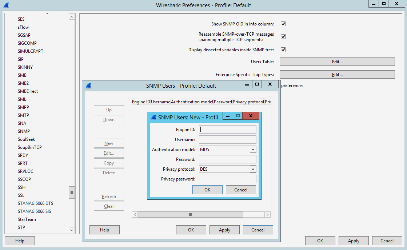The width and height of the screenshot is (407, 250).
Task: Disable Show SNMP OID in info column
Action: coord(283,24)
